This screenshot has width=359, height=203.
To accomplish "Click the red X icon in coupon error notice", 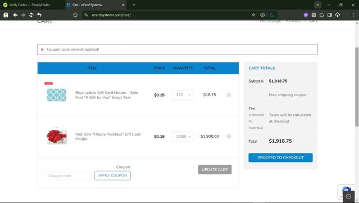I will [42, 49].
